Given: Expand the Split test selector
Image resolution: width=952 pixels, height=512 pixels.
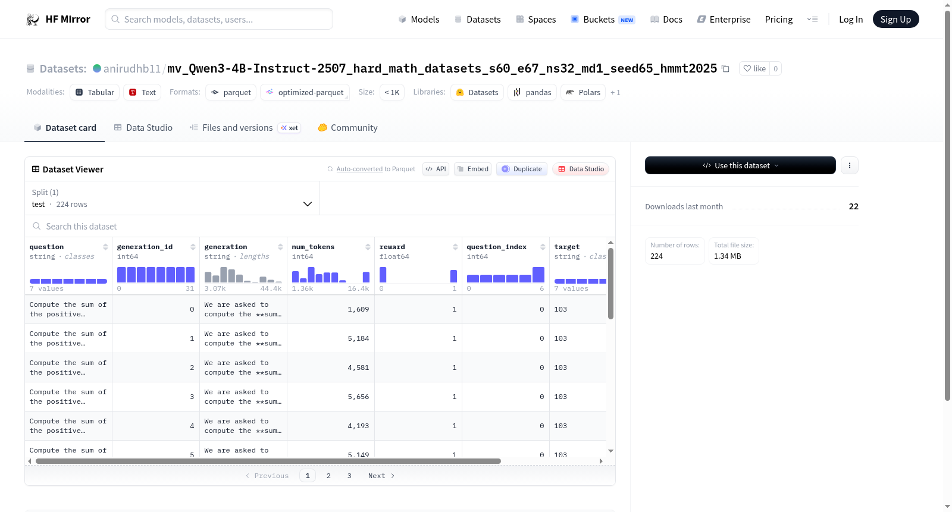Looking at the screenshot, I should [173, 198].
